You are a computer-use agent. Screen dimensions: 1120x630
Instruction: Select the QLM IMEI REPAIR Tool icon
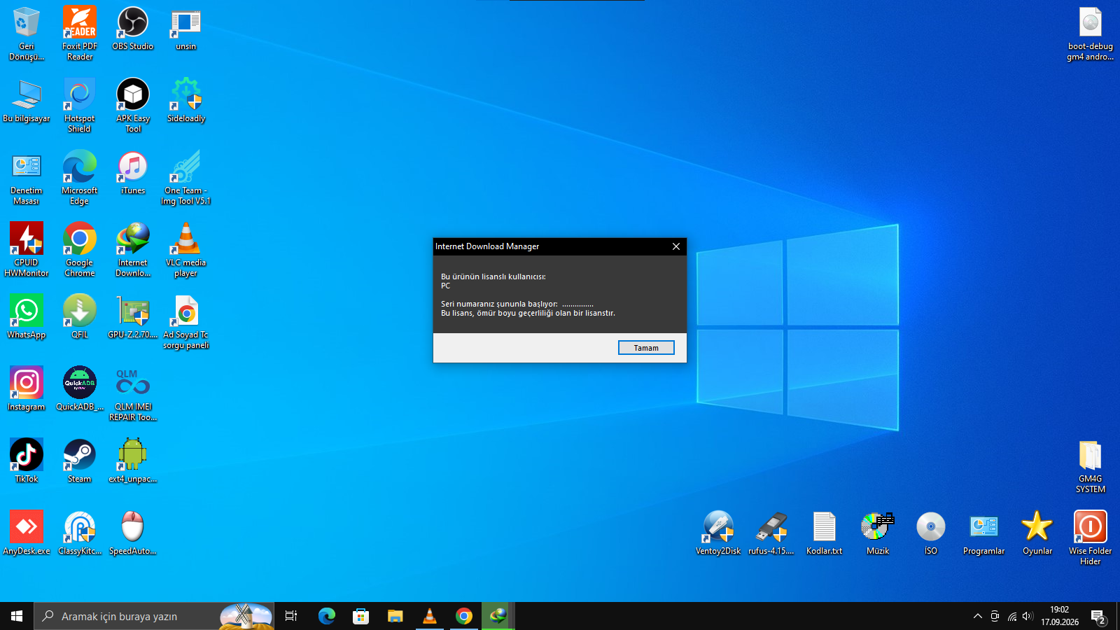133,394
